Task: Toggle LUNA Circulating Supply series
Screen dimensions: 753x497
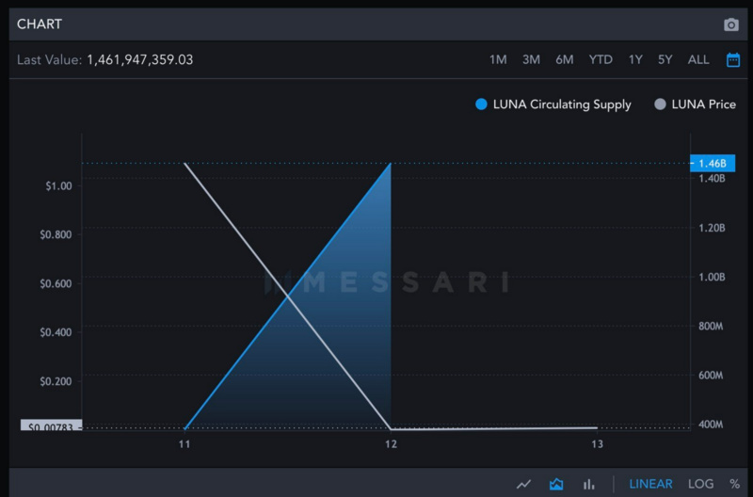Action: point(561,104)
